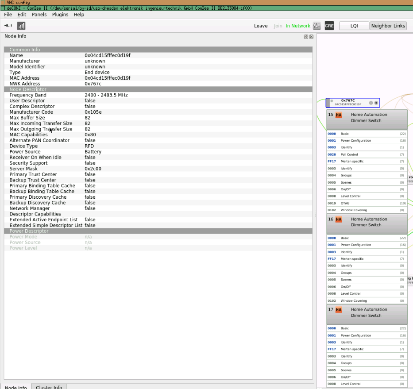Click the disabled Join button
This screenshot has height=389, width=413.
pos(278,26)
